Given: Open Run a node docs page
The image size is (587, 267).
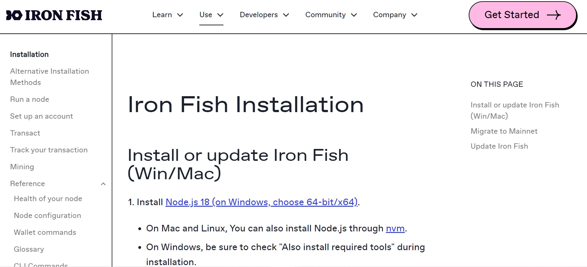Looking at the screenshot, I should [x=30, y=99].
